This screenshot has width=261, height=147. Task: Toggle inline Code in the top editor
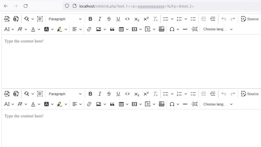pos(127,19)
